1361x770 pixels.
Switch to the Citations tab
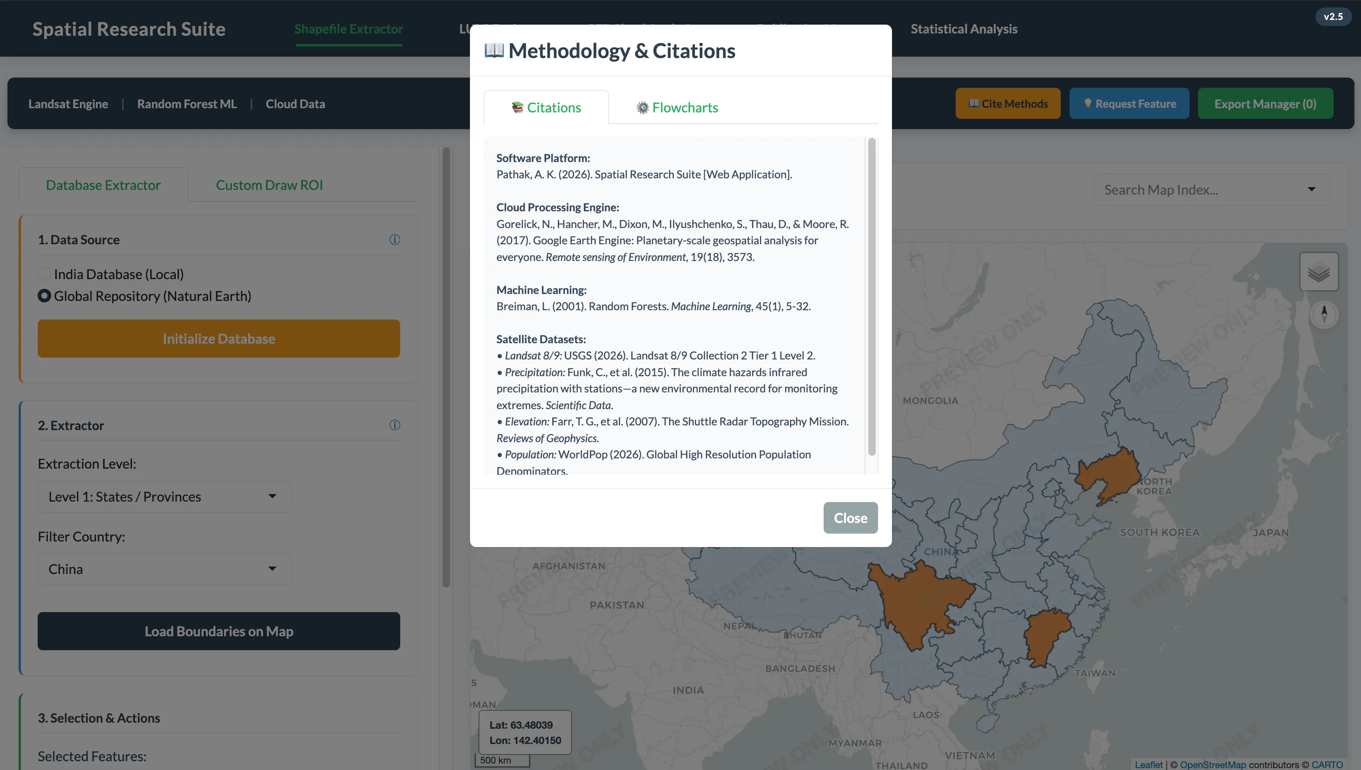(546, 107)
